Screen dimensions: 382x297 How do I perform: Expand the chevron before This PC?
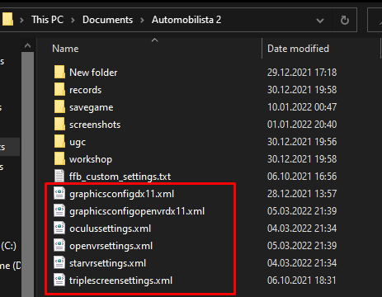point(21,20)
